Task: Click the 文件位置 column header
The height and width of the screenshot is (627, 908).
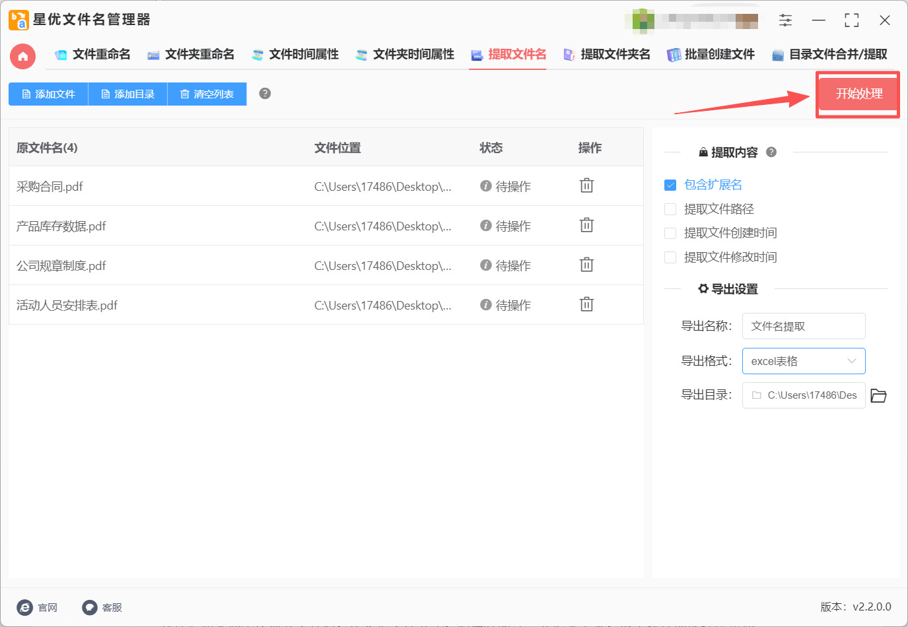Action: coord(337,148)
